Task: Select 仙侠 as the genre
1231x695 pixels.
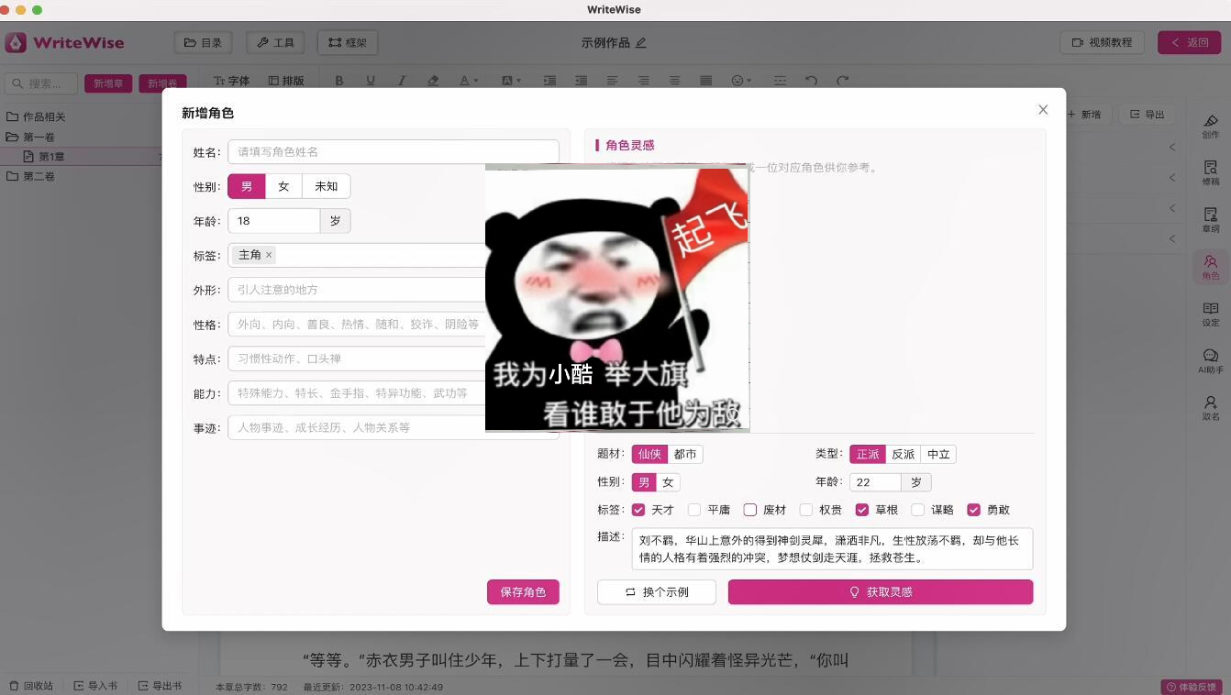Action: click(649, 454)
